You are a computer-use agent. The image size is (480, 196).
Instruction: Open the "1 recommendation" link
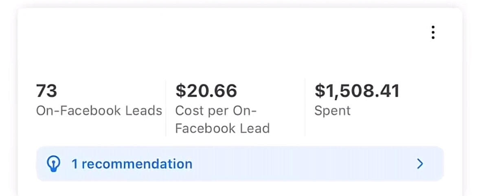[132, 164]
